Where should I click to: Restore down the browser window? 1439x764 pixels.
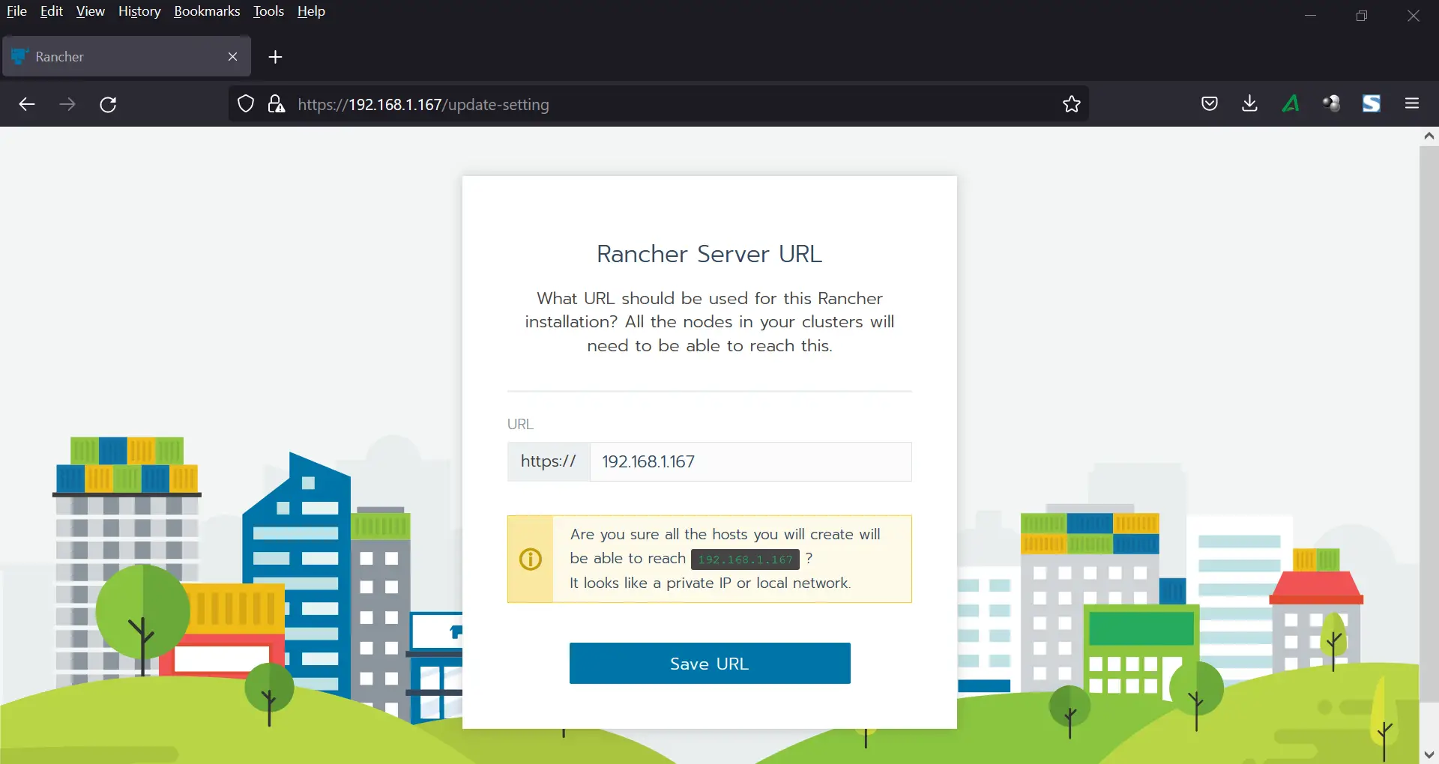coord(1362,16)
